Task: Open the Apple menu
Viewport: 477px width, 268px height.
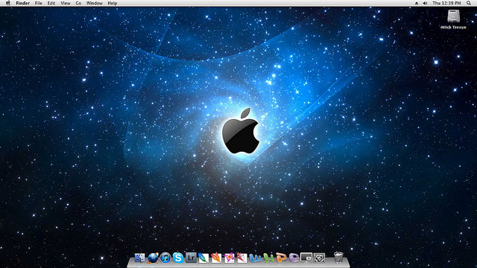Action: [x=8, y=3]
